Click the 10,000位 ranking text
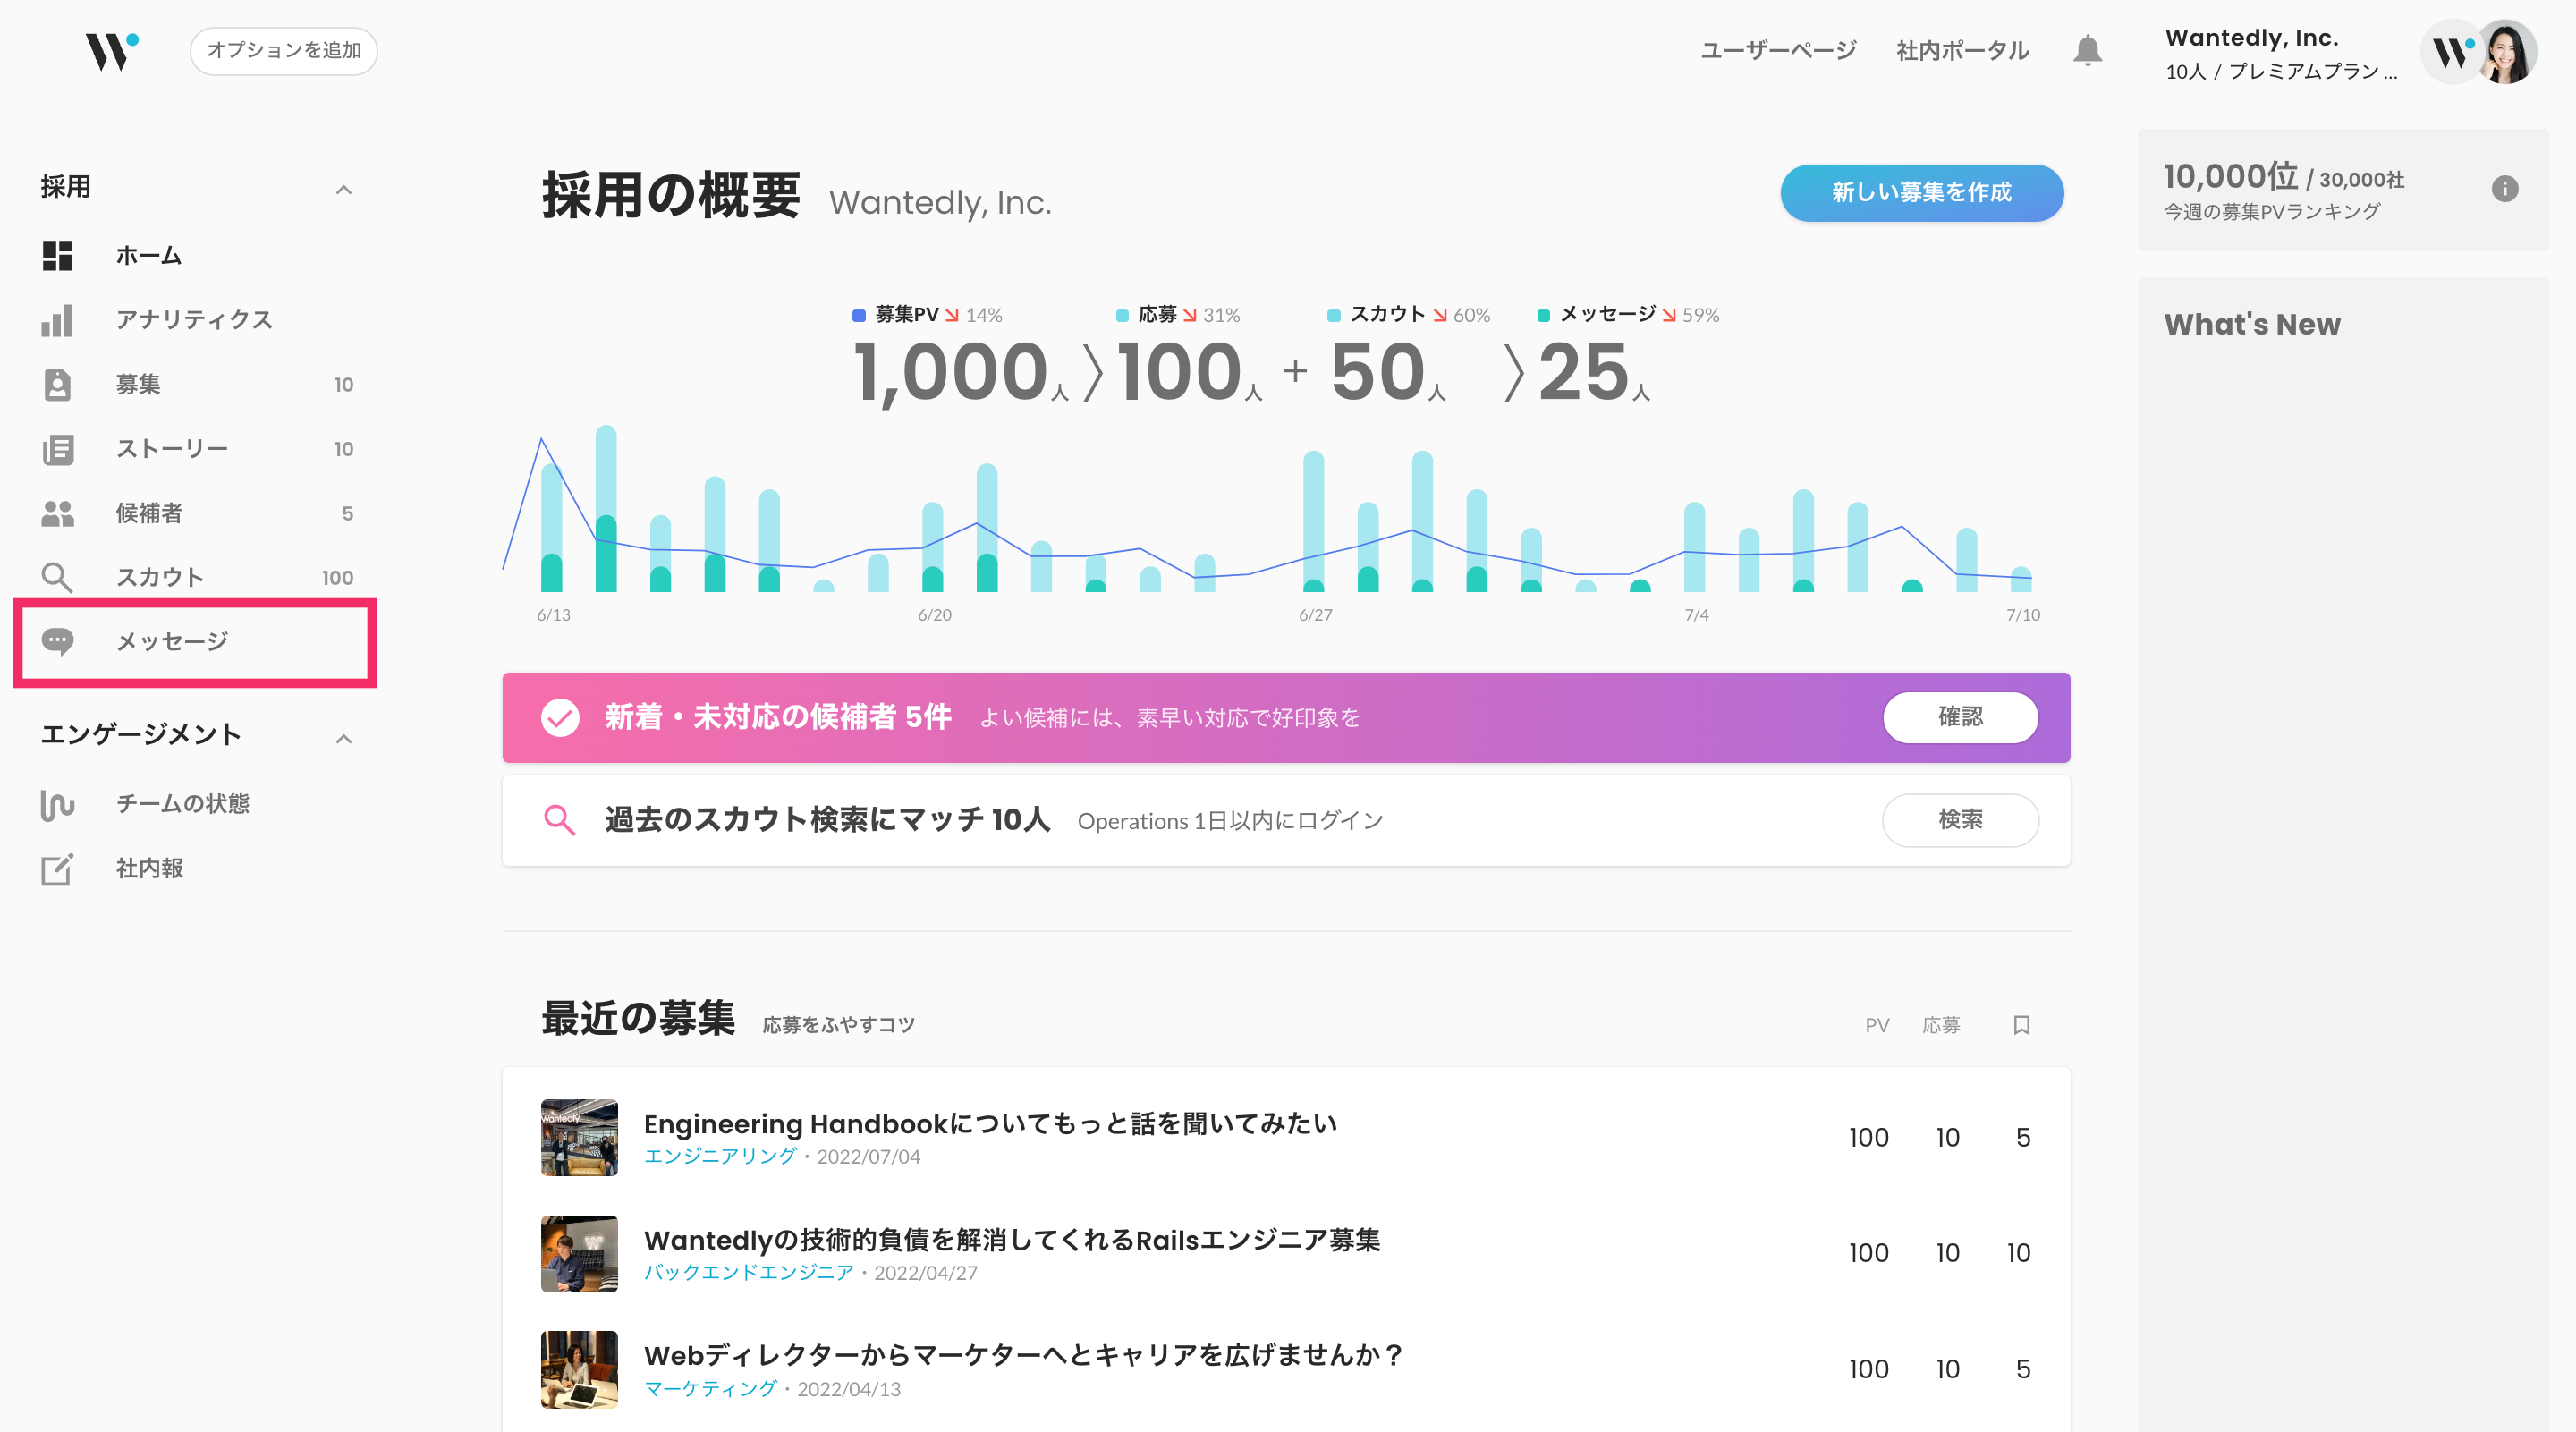This screenshot has height=1432, width=2576. click(2231, 177)
